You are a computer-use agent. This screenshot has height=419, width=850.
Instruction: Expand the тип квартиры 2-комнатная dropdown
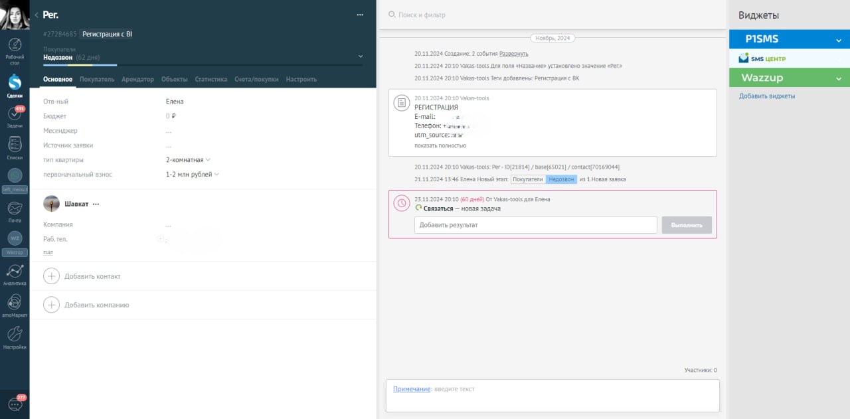tap(188, 160)
